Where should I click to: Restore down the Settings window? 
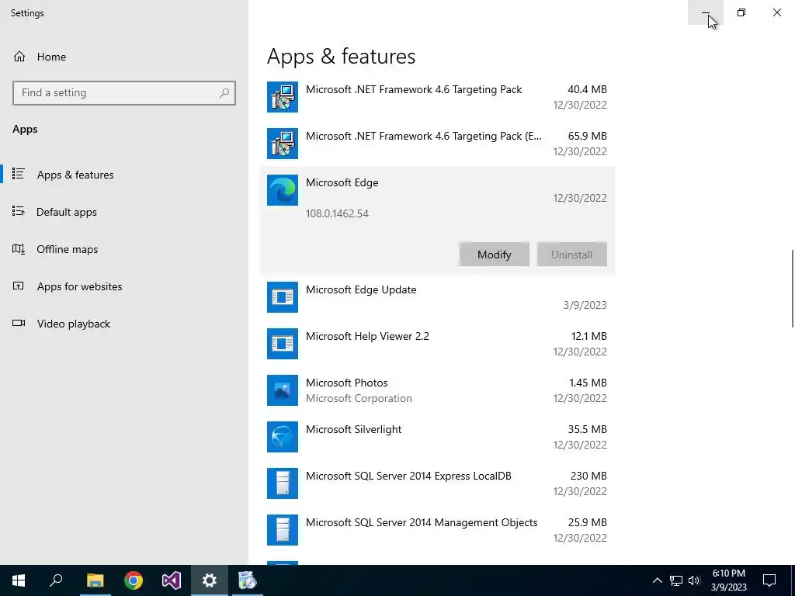(x=741, y=12)
